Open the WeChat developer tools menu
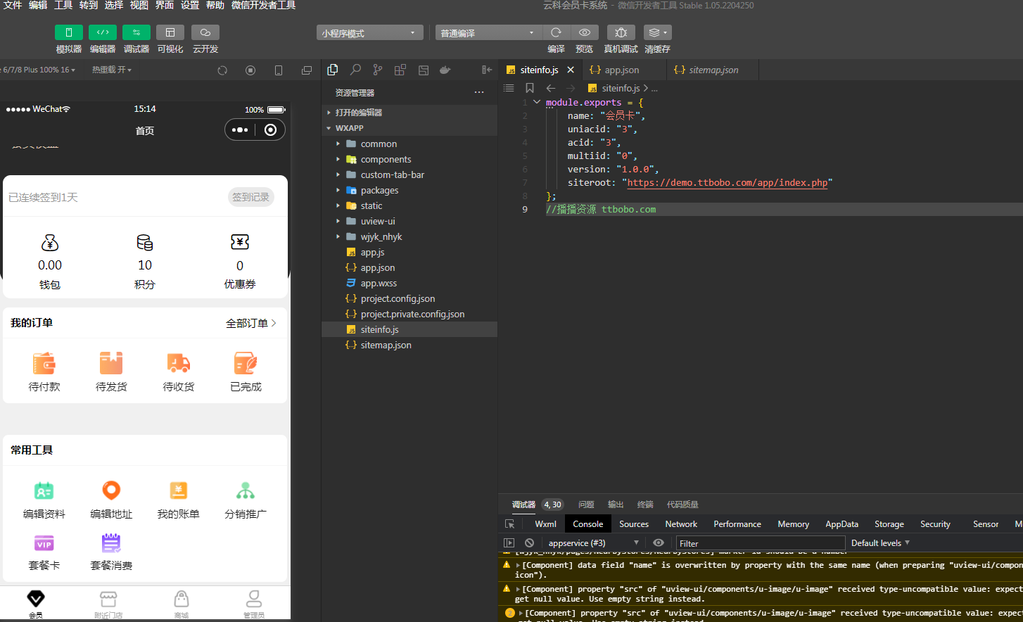Image resolution: width=1023 pixels, height=622 pixels. point(263,5)
